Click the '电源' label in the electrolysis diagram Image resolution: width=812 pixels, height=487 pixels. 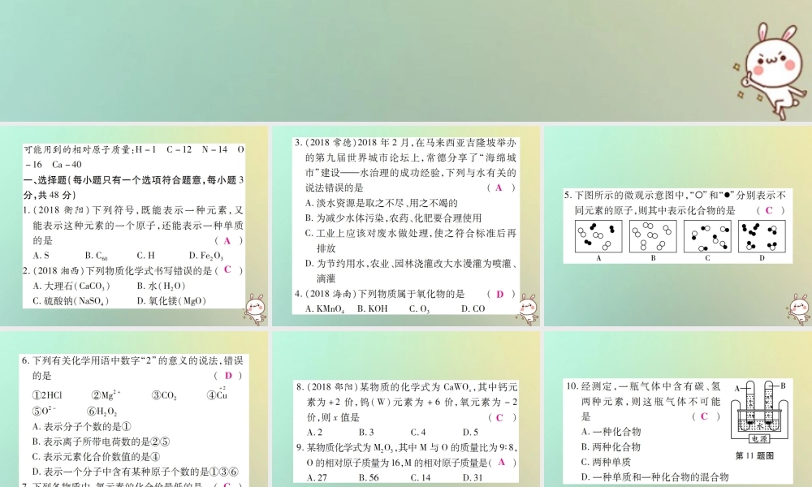coord(760,439)
